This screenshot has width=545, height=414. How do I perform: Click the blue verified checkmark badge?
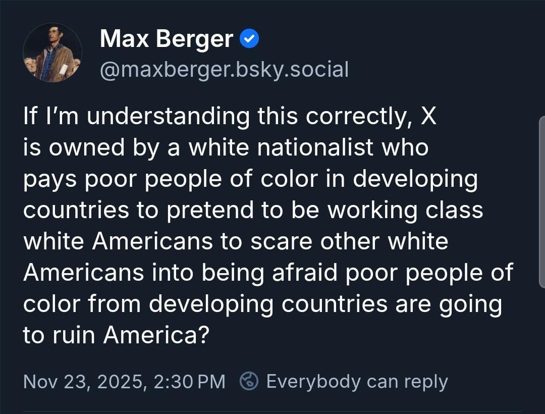tap(249, 39)
